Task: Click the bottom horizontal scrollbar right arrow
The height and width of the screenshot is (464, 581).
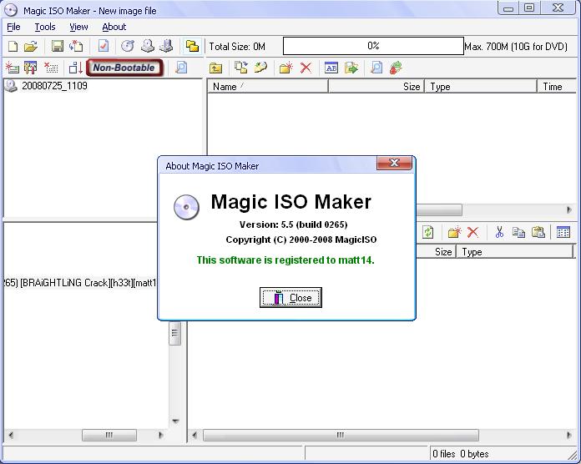Action: point(569,435)
